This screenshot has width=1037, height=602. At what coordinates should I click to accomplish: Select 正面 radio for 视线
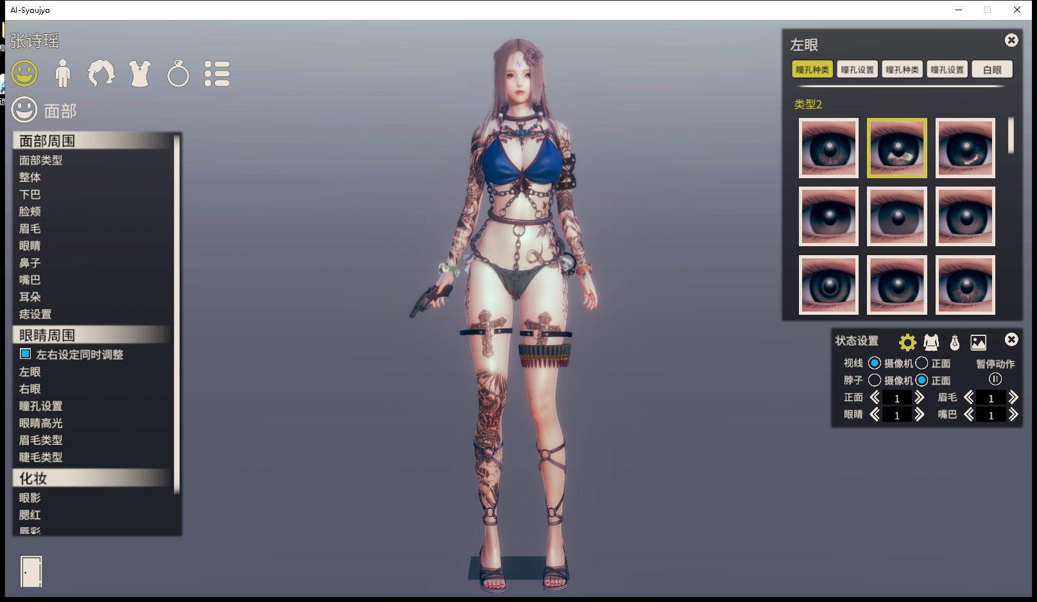(921, 363)
